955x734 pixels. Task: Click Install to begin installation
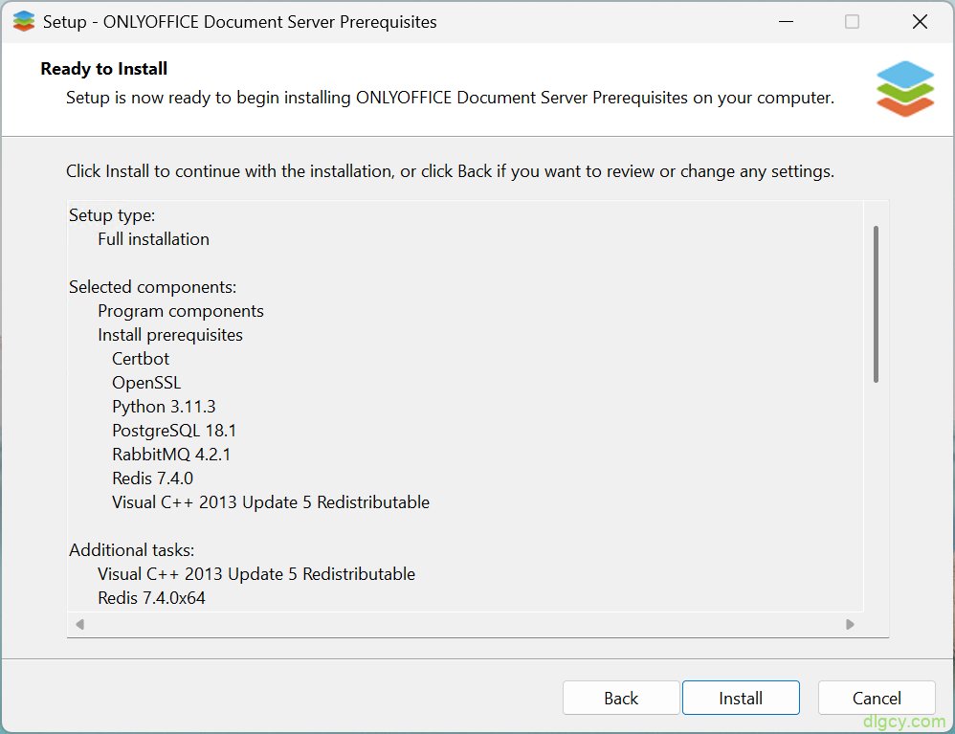point(741,698)
